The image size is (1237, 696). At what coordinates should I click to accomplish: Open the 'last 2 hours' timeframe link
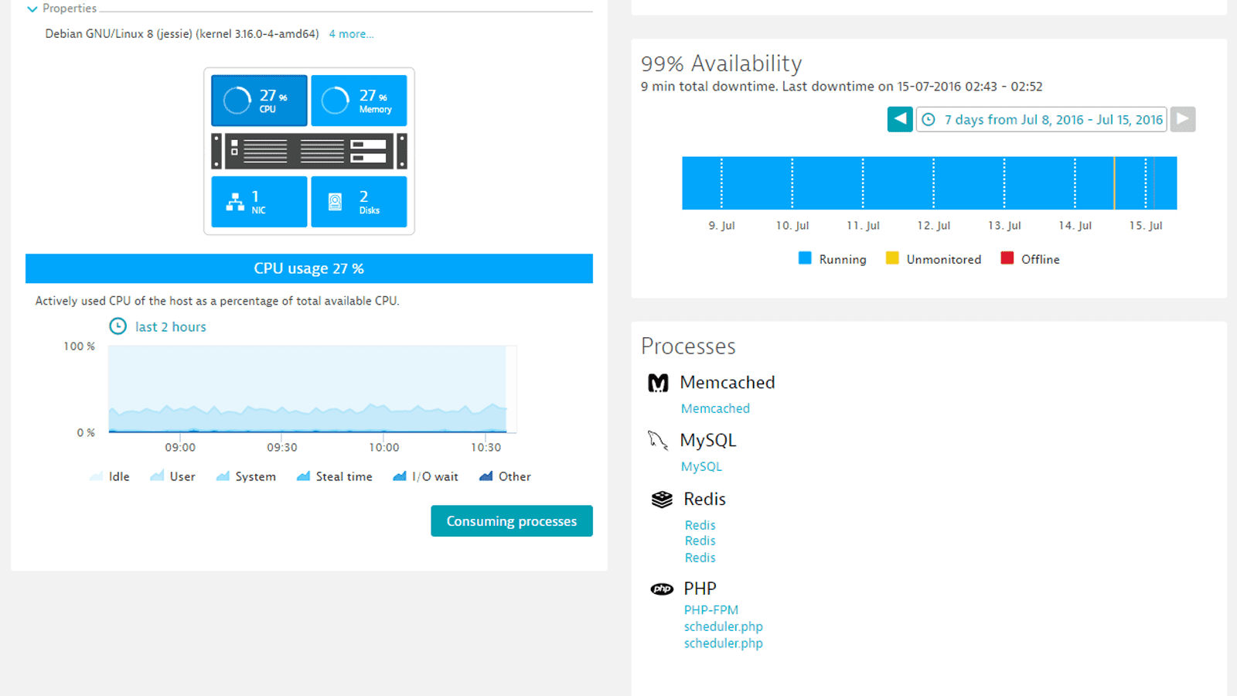171,327
